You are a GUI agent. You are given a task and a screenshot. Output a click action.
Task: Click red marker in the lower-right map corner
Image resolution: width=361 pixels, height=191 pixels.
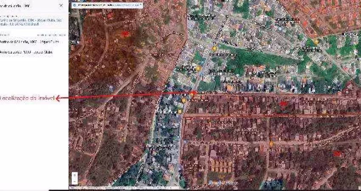[x=336, y=153]
